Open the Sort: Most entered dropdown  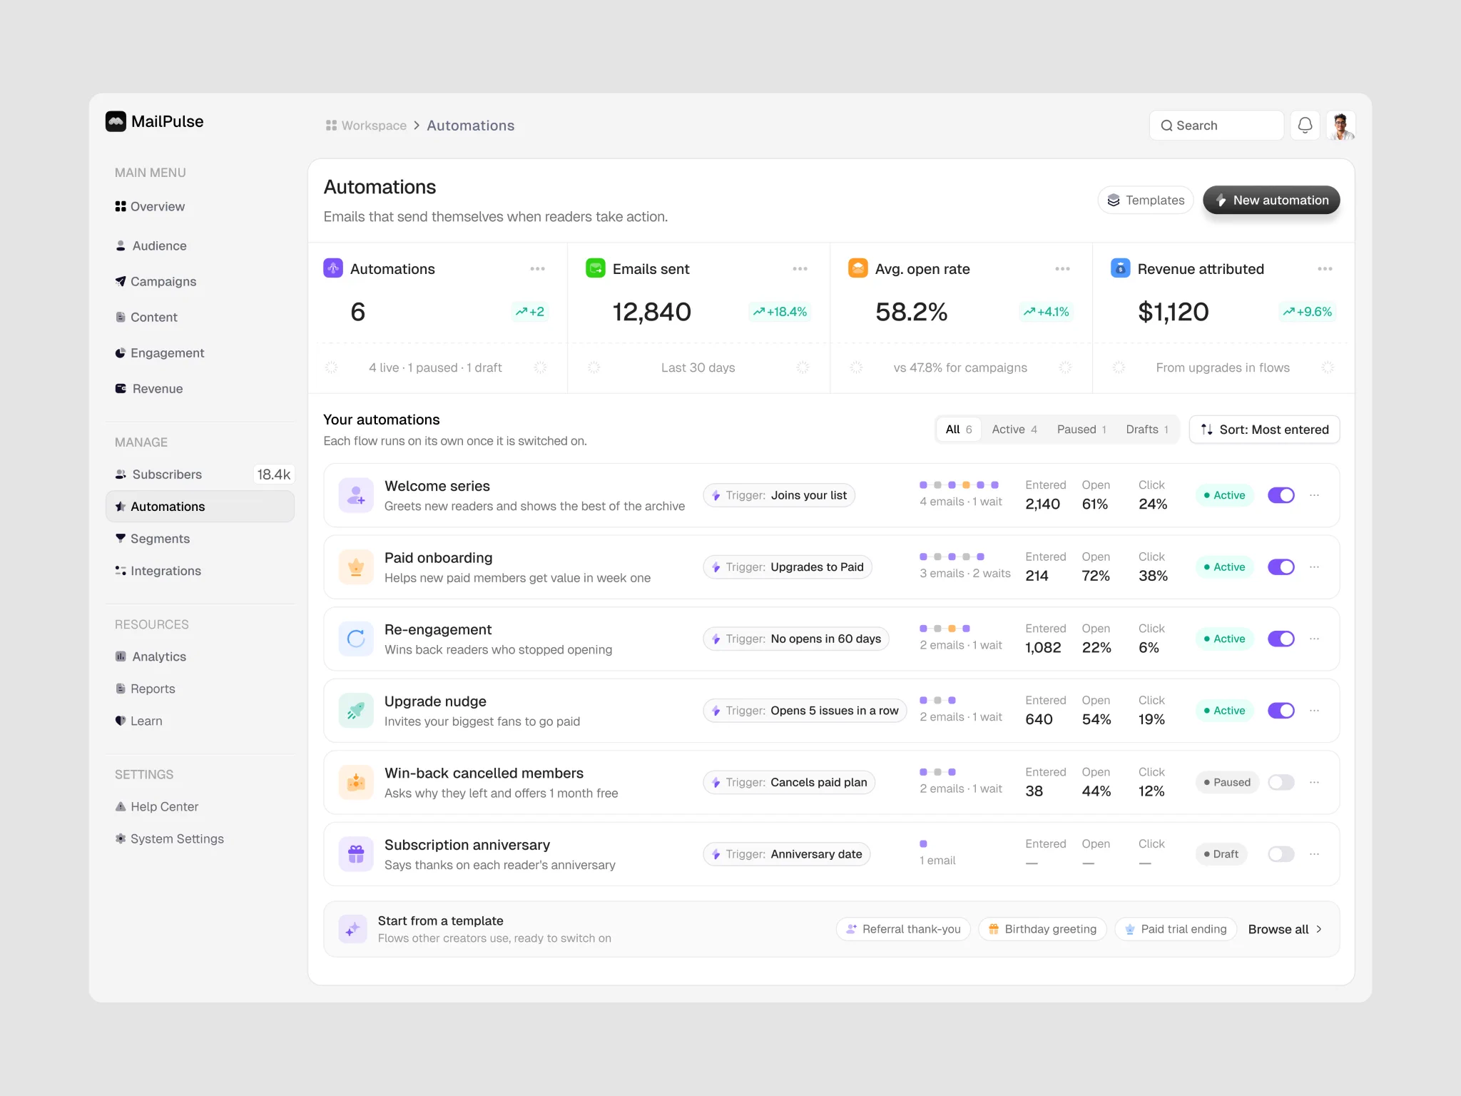[x=1264, y=430]
